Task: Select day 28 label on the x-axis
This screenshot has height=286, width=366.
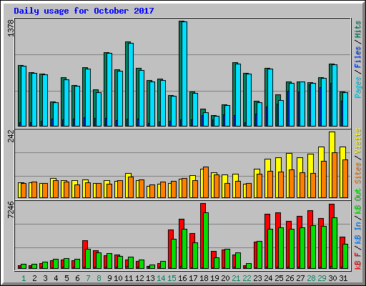Action: click(311, 278)
